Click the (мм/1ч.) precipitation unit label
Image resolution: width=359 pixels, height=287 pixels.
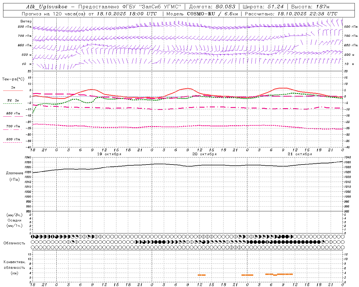coord(15,226)
